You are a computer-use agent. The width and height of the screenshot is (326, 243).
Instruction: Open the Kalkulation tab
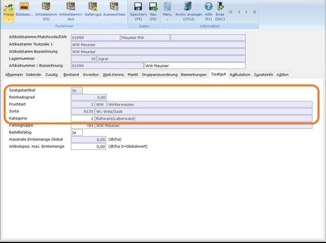(240, 75)
